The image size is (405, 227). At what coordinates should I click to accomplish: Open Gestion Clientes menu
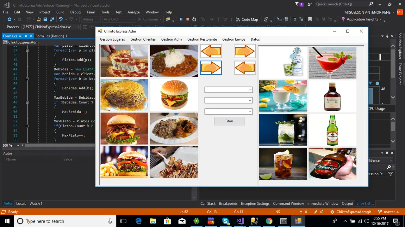pos(143,39)
